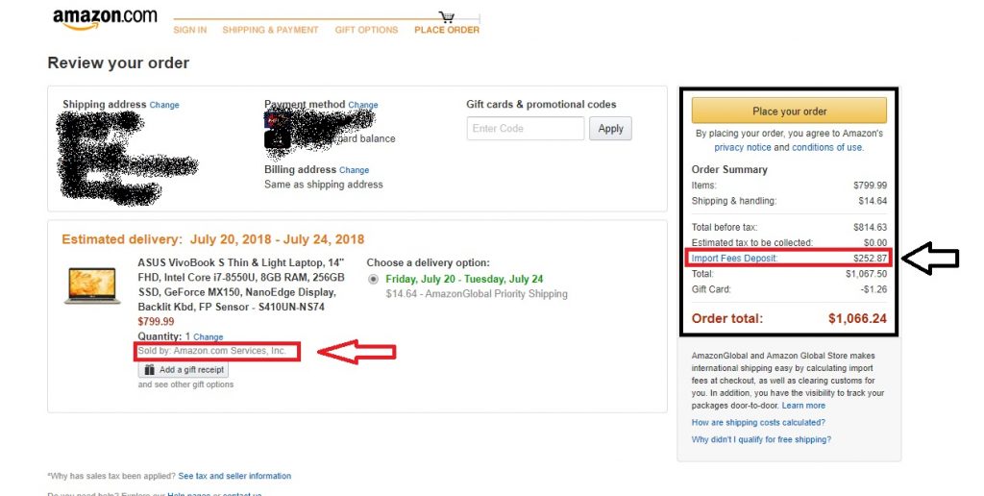Open See tax and seller information
Image resolution: width=984 pixels, height=496 pixels.
tap(234, 476)
